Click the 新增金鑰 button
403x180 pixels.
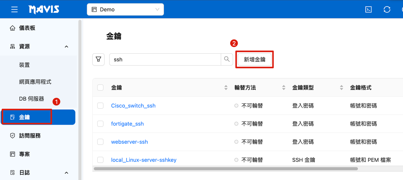[254, 60]
